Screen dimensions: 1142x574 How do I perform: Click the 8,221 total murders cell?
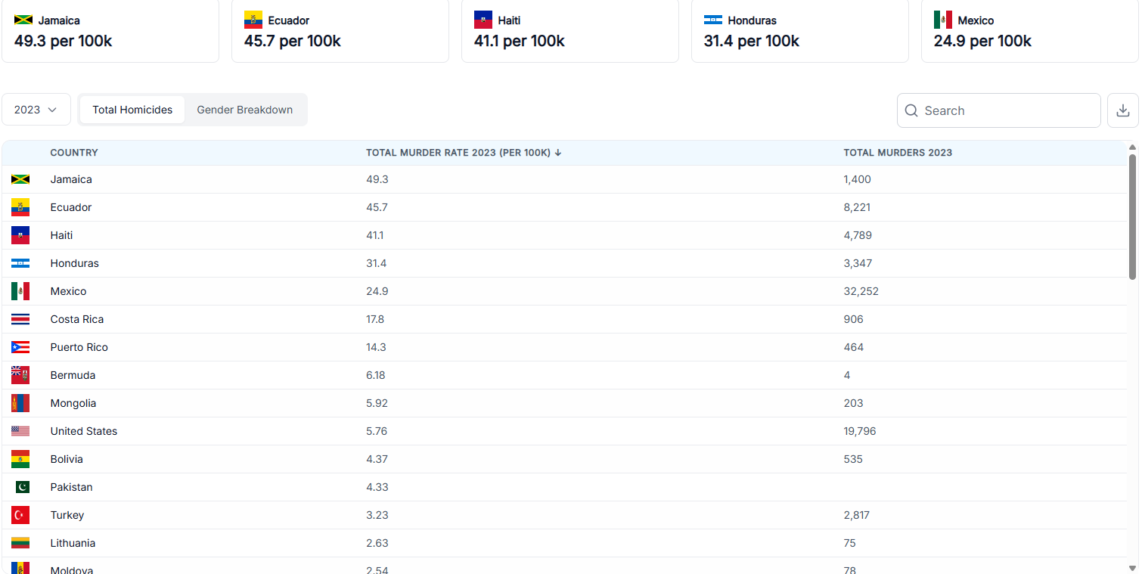coord(858,207)
